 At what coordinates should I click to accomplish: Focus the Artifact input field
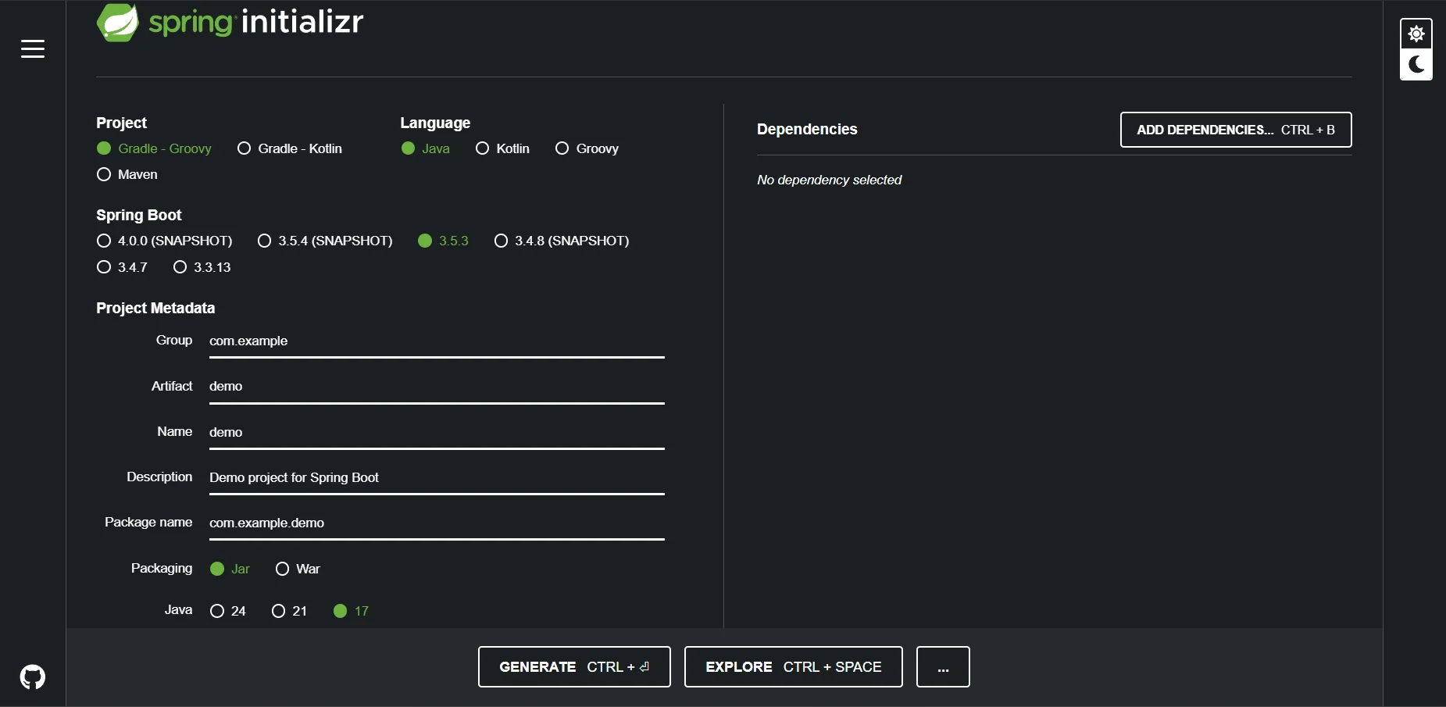click(437, 387)
